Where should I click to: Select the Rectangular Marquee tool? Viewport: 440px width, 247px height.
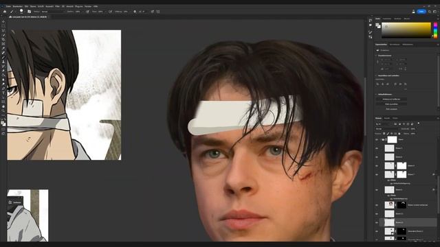pyautogui.click(x=3, y=26)
